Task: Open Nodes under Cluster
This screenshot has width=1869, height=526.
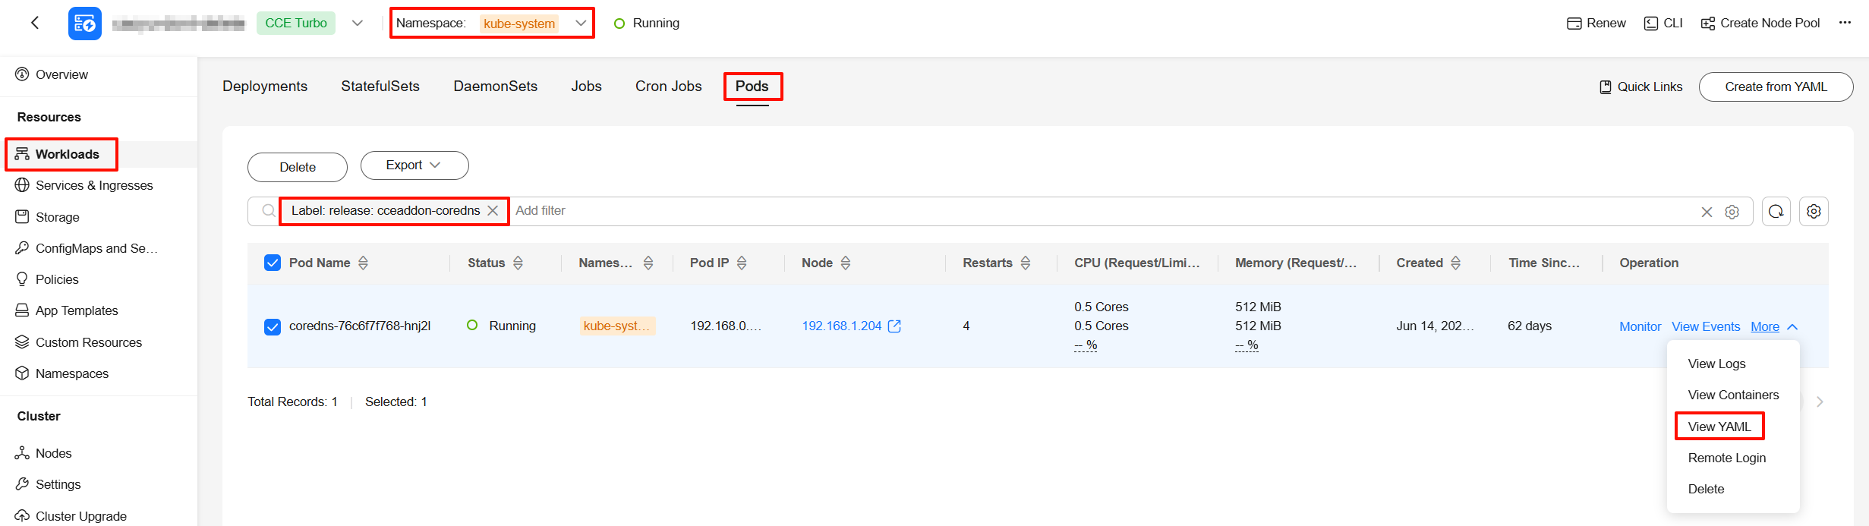Action: pyautogui.click(x=53, y=453)
